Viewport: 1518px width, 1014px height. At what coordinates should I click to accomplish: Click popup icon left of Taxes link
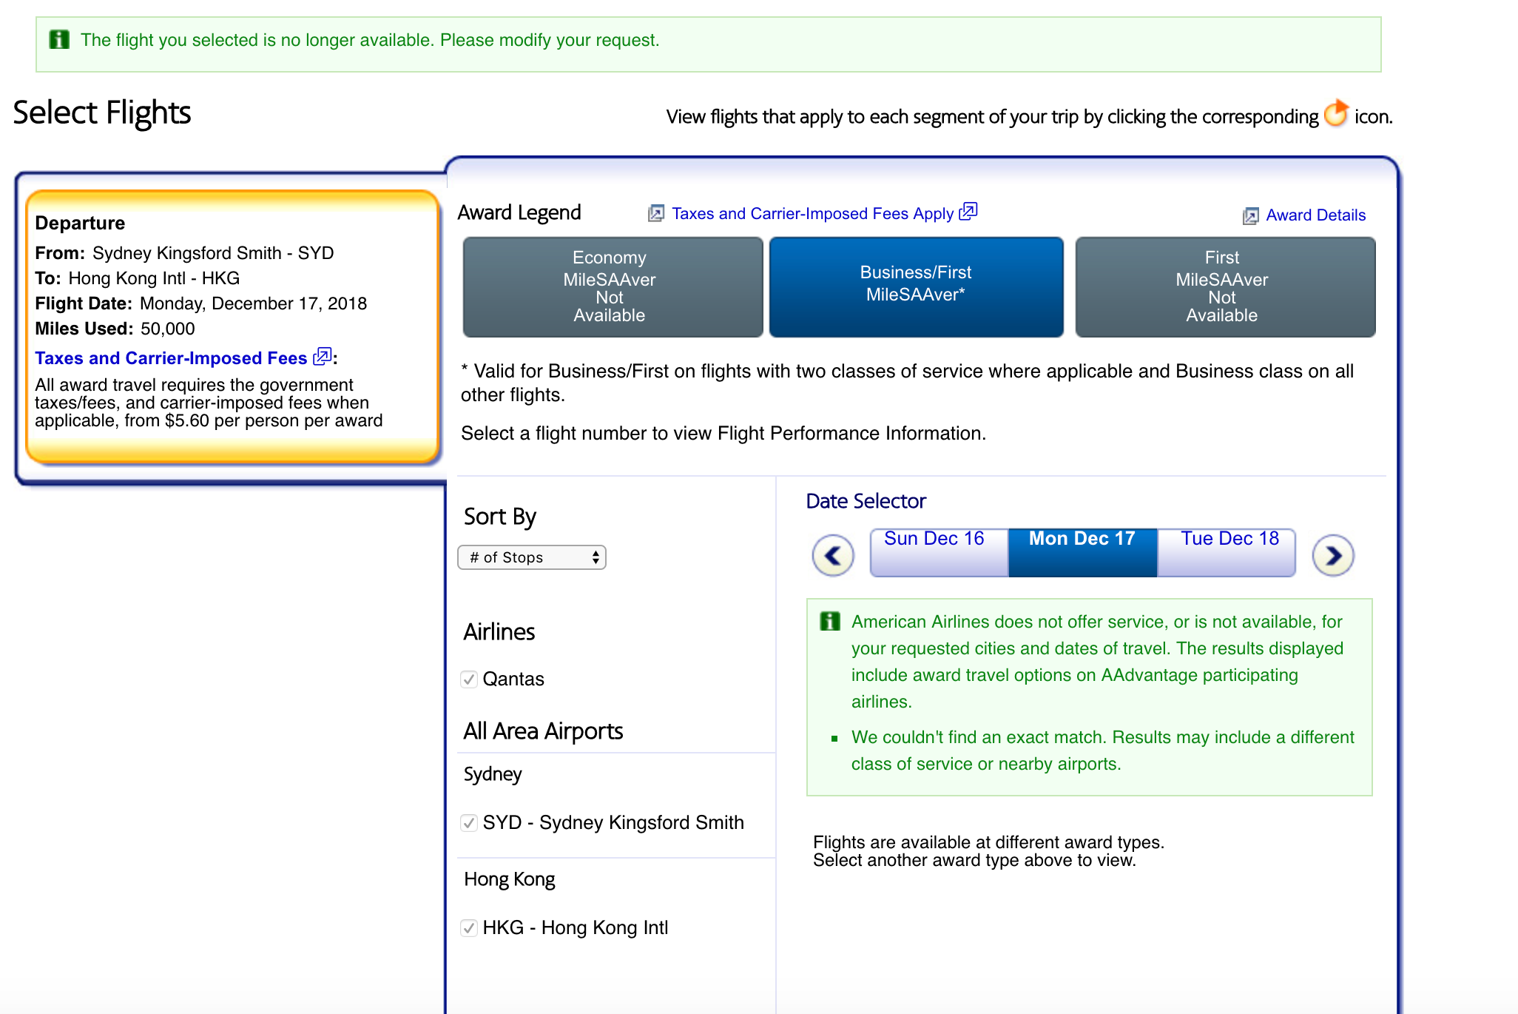tap(655, 214)
